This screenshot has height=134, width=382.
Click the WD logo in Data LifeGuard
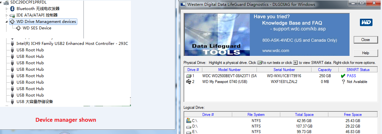(x=366, y=23)
